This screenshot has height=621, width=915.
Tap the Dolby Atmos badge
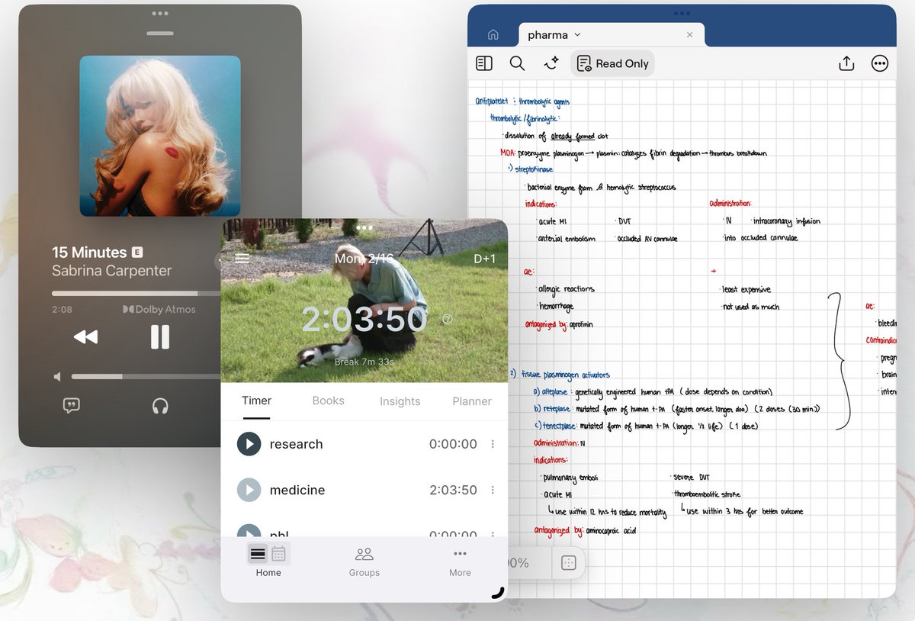coord(159,310)
